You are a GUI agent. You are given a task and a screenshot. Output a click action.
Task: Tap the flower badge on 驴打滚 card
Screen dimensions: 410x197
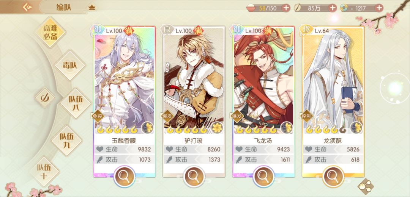pos(217,128)
